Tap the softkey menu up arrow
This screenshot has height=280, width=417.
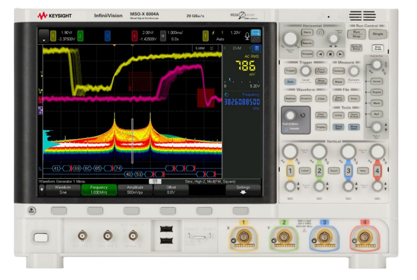point(42,190)
